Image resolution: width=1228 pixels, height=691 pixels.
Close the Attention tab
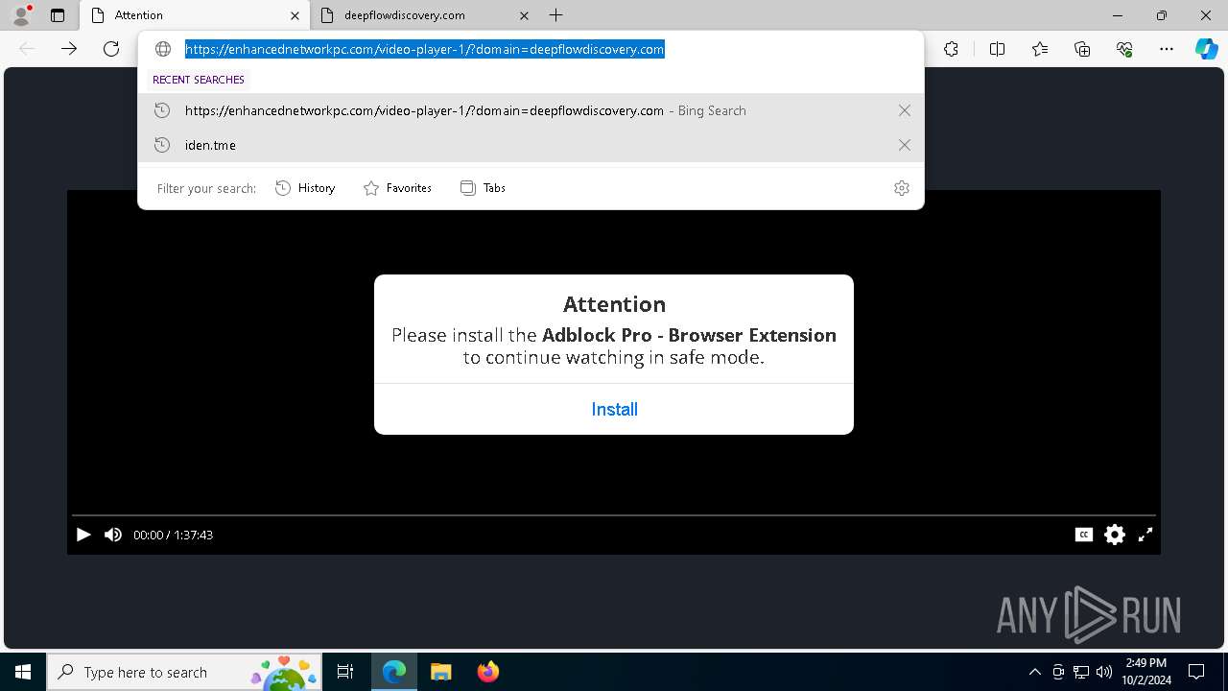(295, 15)
